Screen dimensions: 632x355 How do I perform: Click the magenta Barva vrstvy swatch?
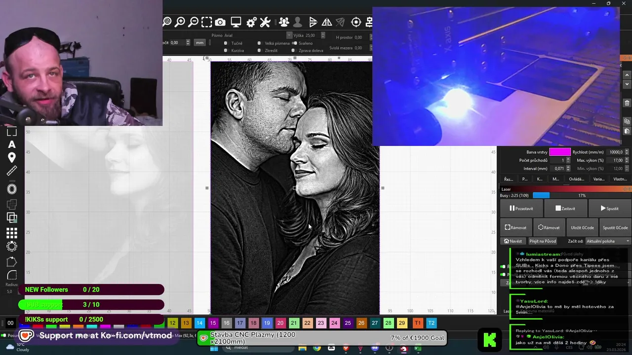point(560,152)
